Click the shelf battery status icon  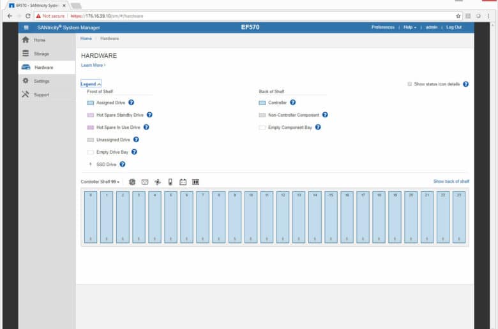click(x=183, y=182)
